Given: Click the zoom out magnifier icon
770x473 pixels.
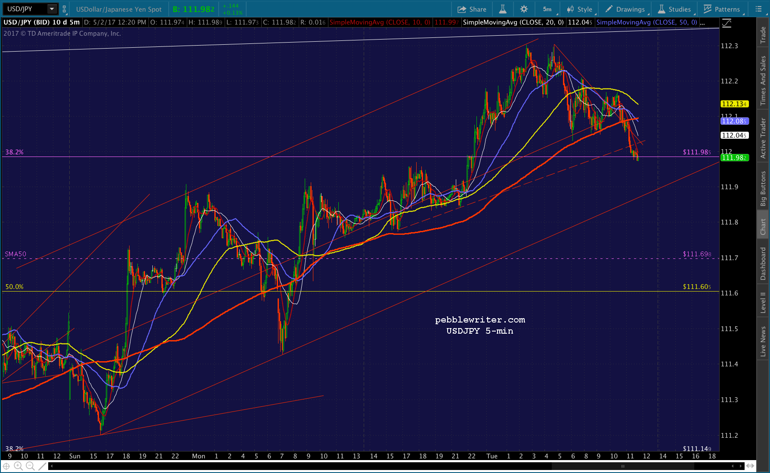Looking at the screenshot, I should click(30, 466).
